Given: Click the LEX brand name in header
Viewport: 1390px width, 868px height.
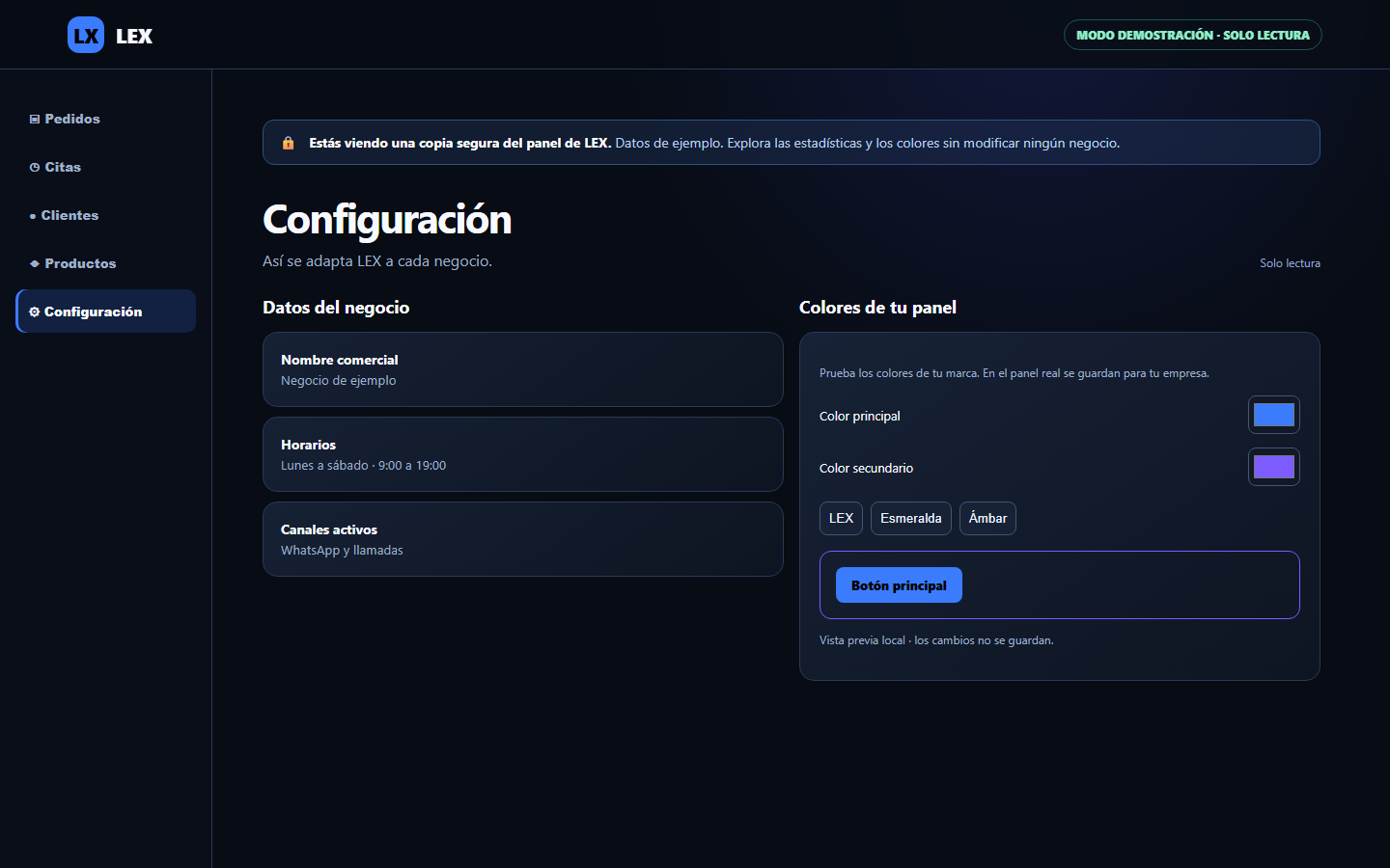Looking at the screenshot, I should coord(134,36).
